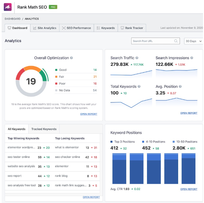The width and height of the screenshot is (204, 203).
Task: Click the 'Top Winning Keywords' header
Action: tap(23, 138)
